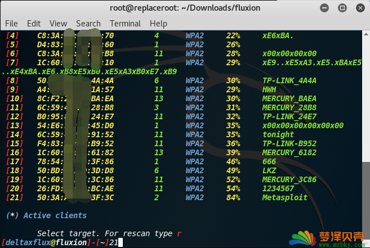Click the window title bar text
The width and height of the screenshot is (370, 248).
185,8
